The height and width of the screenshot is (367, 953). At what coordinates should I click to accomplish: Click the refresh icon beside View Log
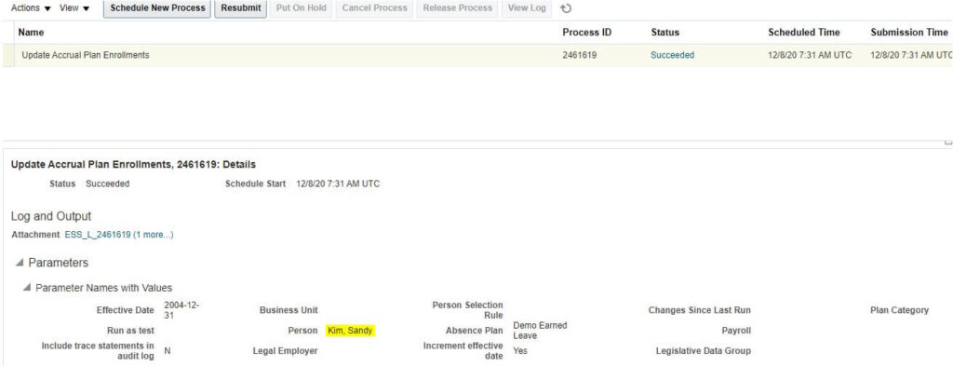coord(565,8)
